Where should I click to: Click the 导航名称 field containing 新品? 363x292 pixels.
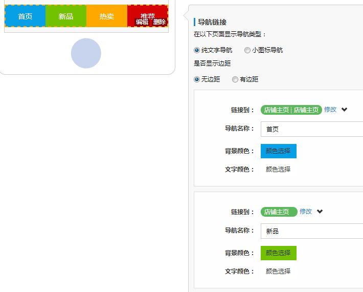click(x=312, y=231)
